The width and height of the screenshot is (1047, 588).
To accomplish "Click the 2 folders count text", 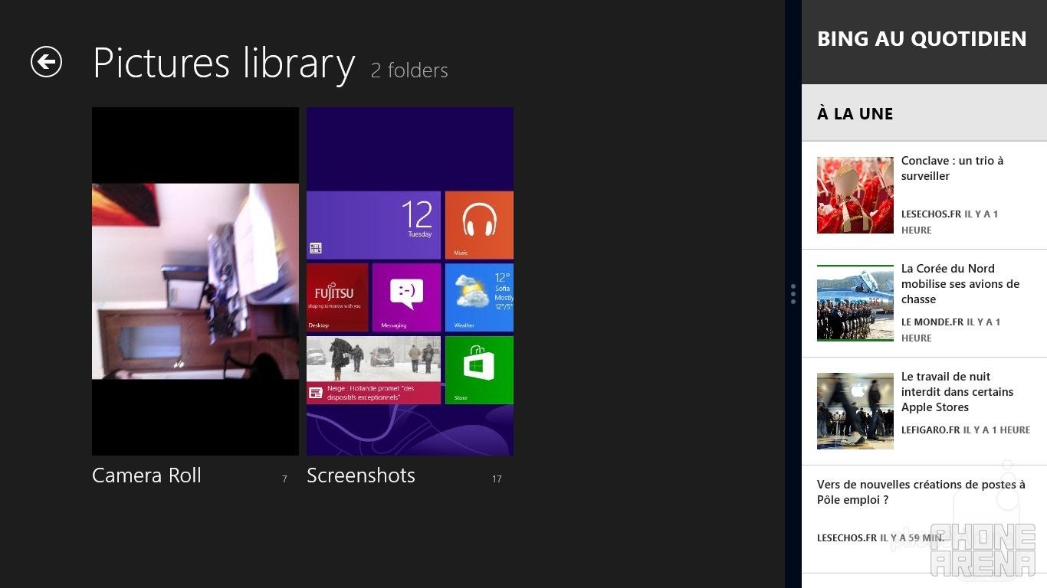I will click(x=409, y=70).
